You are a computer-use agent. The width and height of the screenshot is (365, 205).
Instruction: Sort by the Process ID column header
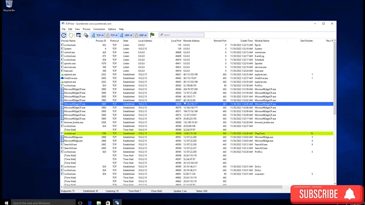[x=101, y=40]
